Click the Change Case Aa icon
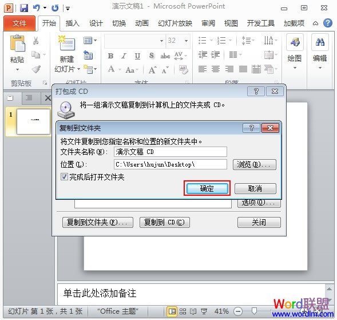Screen dimensions: 337x320 130,70
